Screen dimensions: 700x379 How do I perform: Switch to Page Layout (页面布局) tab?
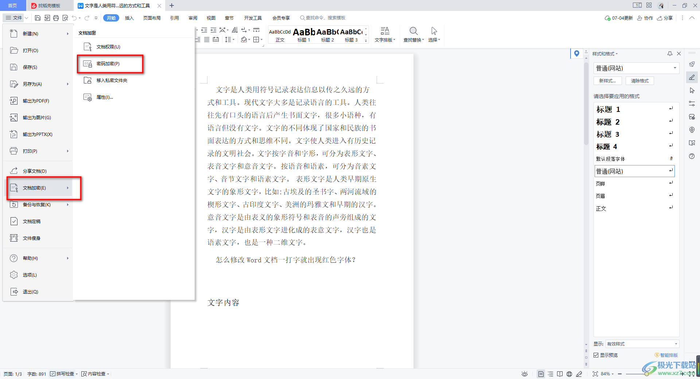pyautogui.click(x=152, y=18)
